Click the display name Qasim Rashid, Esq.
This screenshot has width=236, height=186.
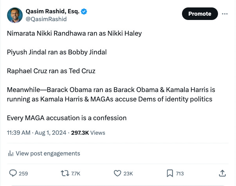coord(52,11)
